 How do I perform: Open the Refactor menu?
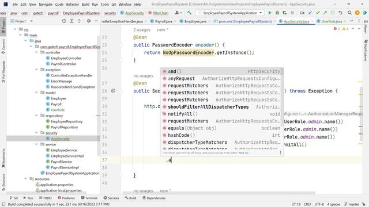72,4
